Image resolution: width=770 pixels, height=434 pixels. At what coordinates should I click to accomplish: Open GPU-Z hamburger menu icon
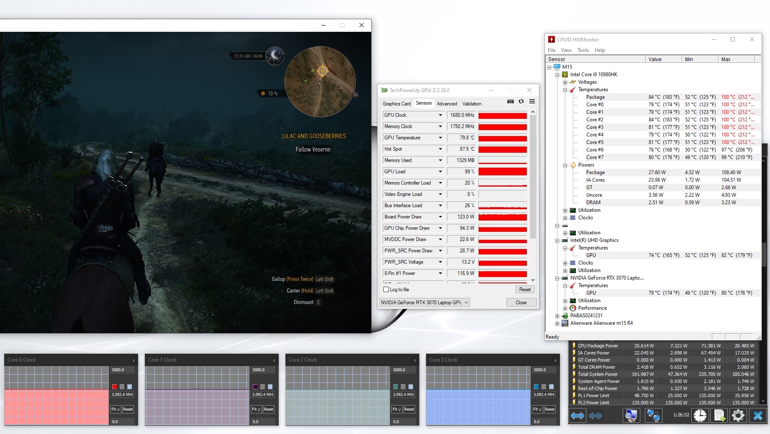(532, 101)
